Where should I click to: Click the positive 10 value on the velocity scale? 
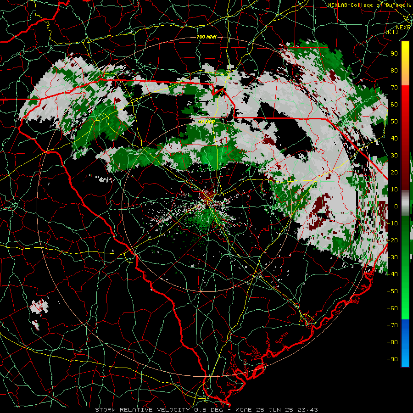click(x=394, y=190)
